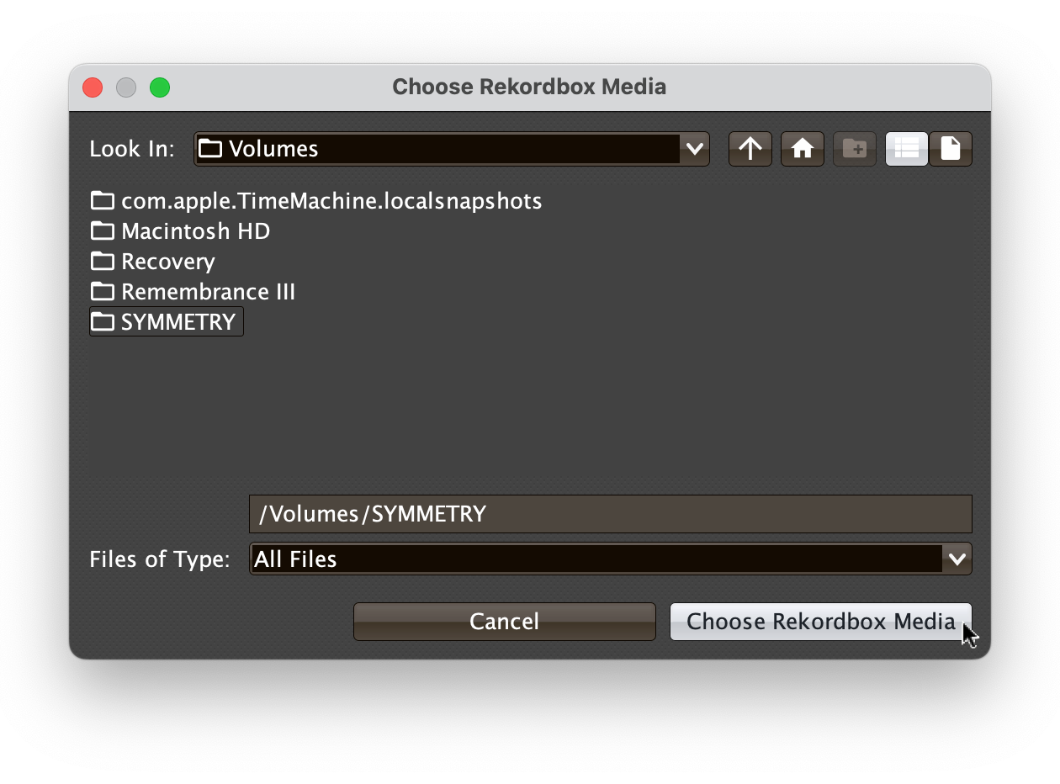Cancel the media chooser dialog
Viewport: 1060px width, 784px height.
pyautogui.click(x=505, y=622)
